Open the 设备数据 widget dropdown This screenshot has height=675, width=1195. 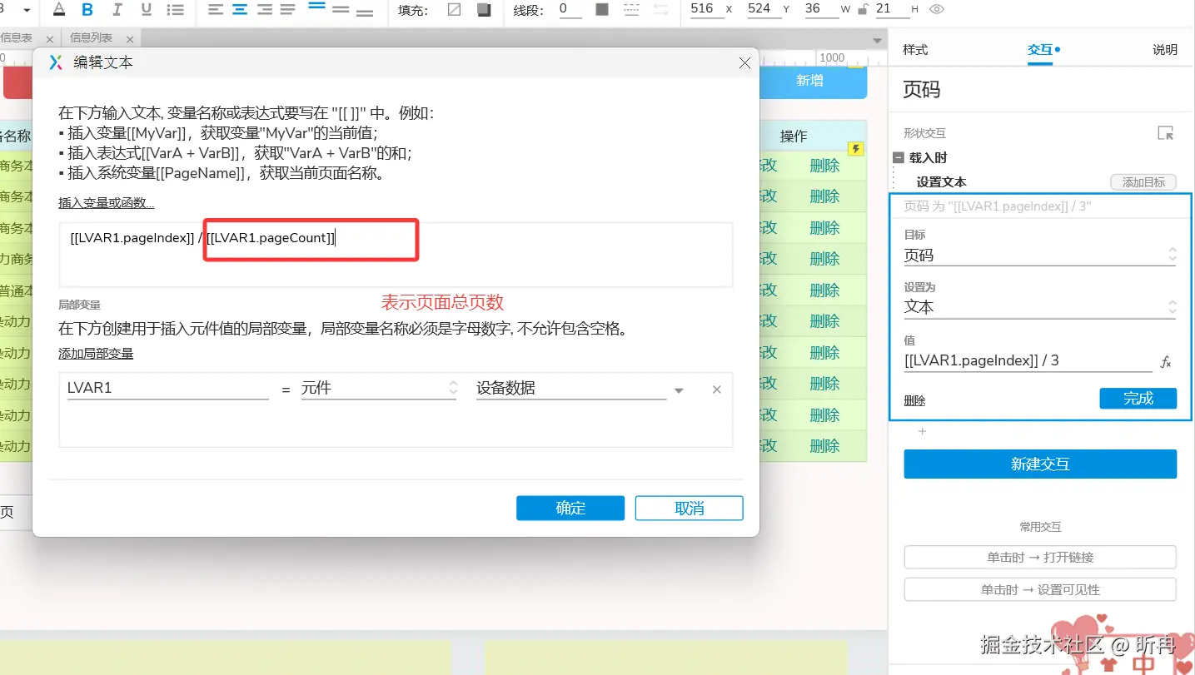coord(580,389)
